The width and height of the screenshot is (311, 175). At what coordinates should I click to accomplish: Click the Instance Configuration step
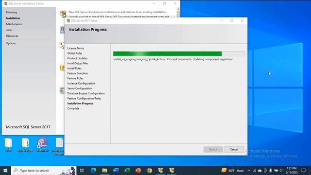tap(81, 83)
